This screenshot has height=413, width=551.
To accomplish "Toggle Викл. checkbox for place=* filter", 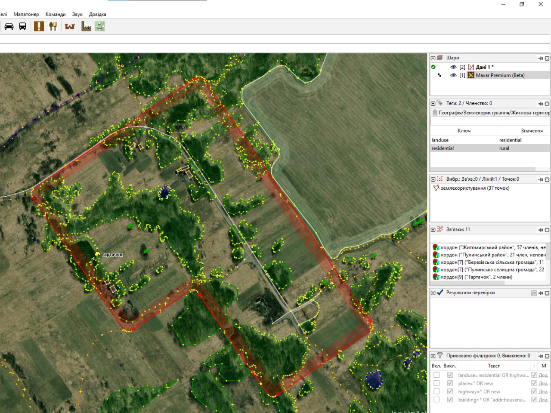I will [450, 383].
